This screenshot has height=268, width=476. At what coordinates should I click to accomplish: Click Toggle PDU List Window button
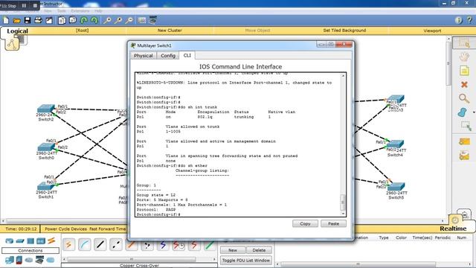[x=246, y=261]
